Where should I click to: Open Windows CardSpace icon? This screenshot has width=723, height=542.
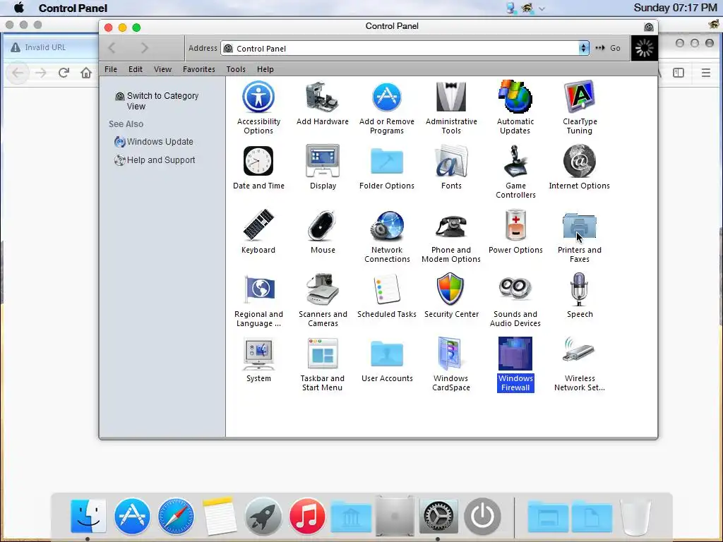point(450,354)
